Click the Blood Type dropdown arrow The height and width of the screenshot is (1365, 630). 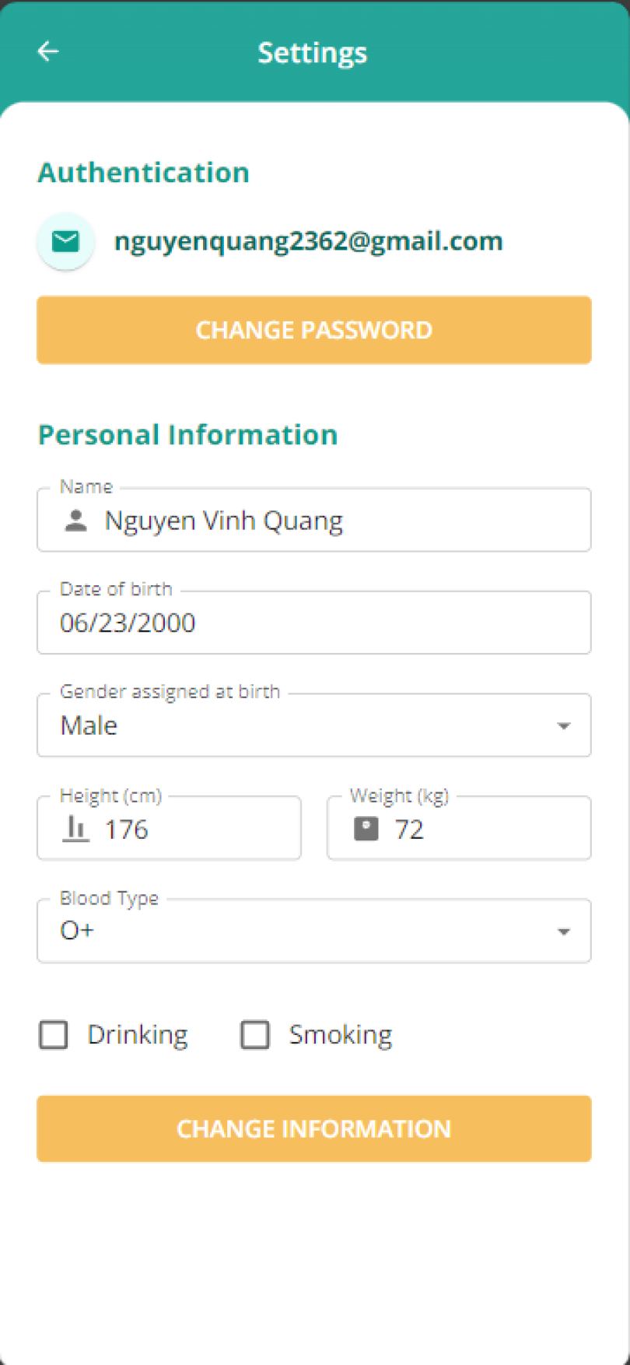(x=564, y=932)
